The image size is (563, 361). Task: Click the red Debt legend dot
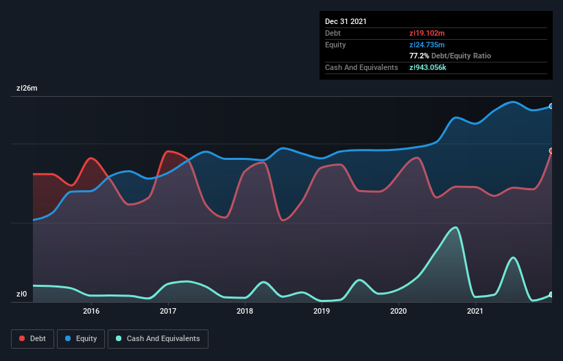click(x=22, y=338)
